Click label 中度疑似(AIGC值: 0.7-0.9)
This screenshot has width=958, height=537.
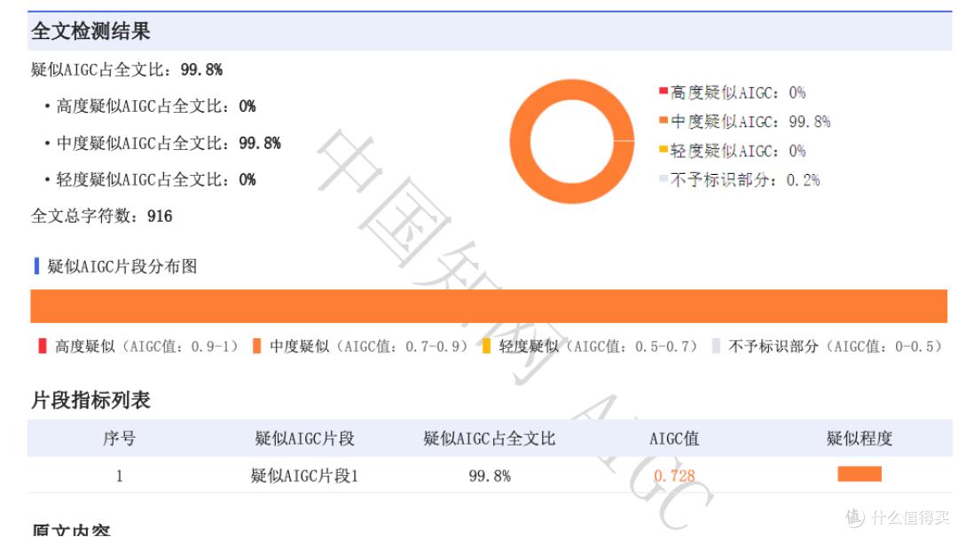tap(368, 347)
